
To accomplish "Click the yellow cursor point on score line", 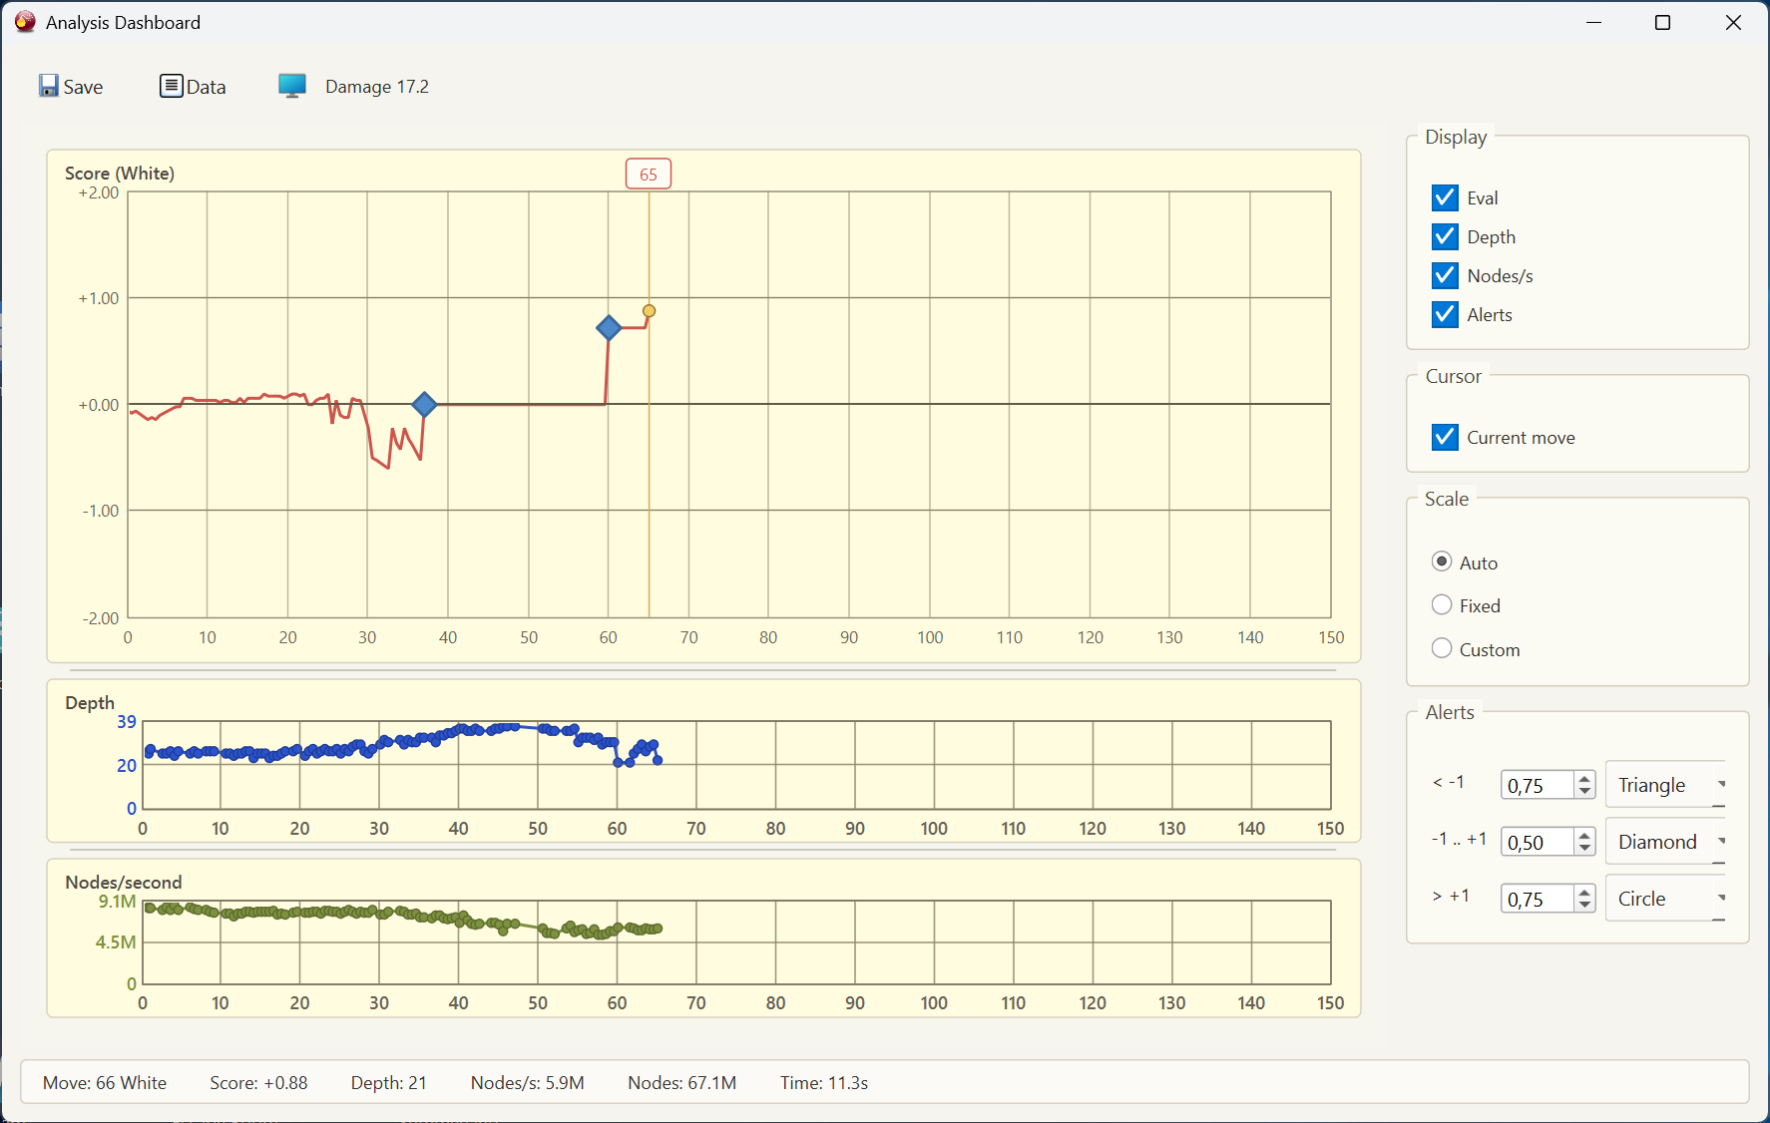I will (649, 311).
